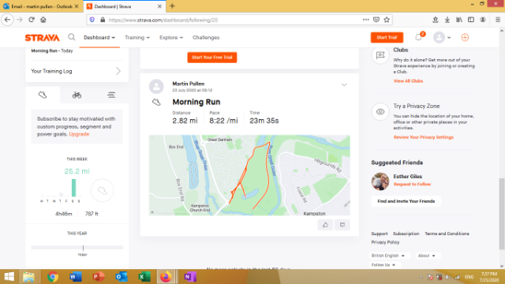The image size is (505, 284).
Task: Expand the Dashboard dropdown menu
Action: click(99, 37)
